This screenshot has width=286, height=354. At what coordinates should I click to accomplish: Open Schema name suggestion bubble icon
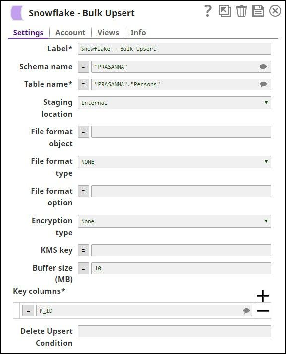tap(263, 67)
